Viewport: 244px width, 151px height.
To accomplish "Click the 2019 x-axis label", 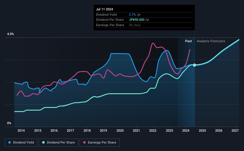I will 103,130.
